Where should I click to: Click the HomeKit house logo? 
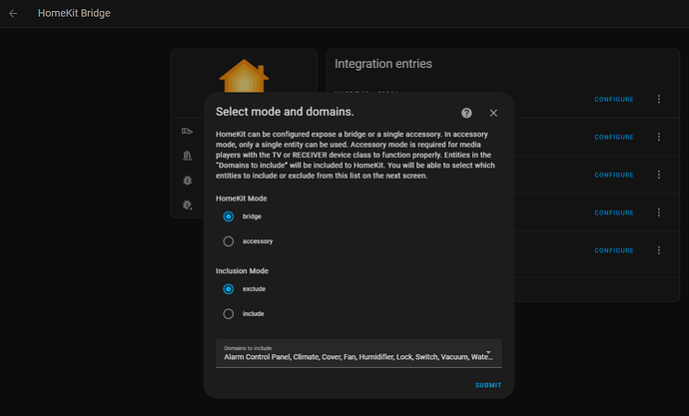(244, 76)
